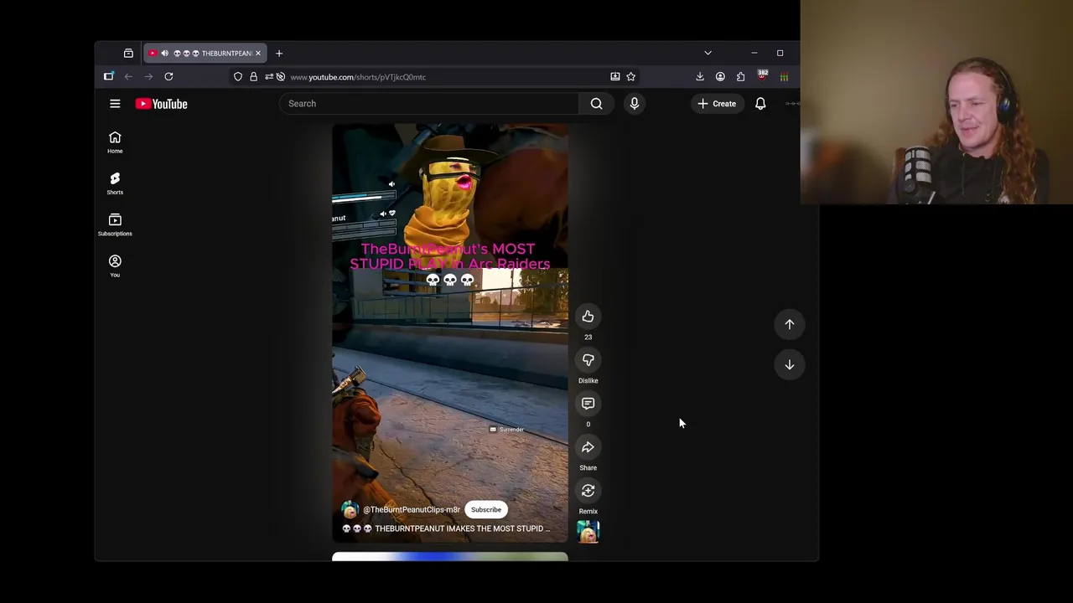
Task: Install the YouTube app via address bar icon
Action: pos(615,77)
